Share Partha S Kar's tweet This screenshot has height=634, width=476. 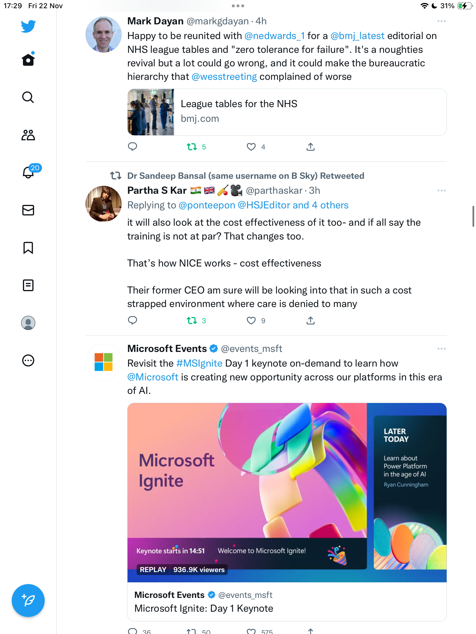point(311,321)
